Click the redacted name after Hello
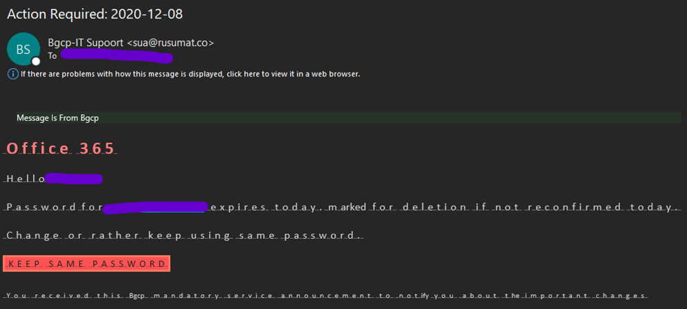This screenshot has height=309, width=687. click(x=74, y=179)
